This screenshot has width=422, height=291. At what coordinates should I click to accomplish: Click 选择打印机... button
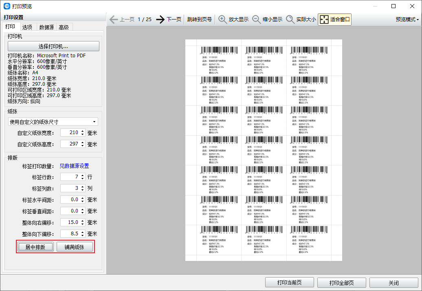[x=53, y=46]
